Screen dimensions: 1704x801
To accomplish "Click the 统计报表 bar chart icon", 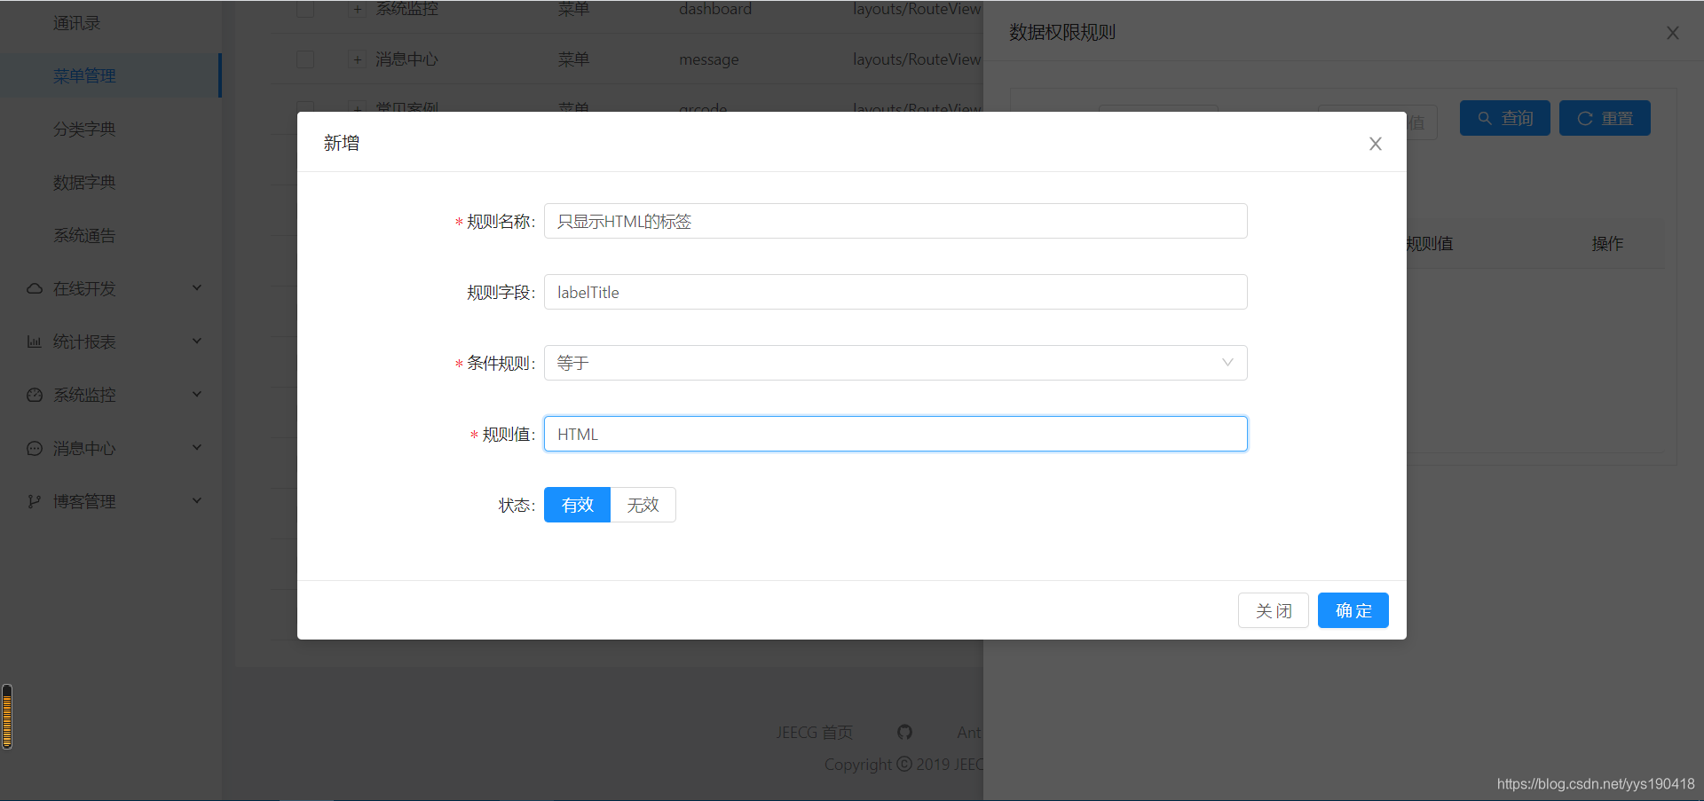I will click(35, 342).
